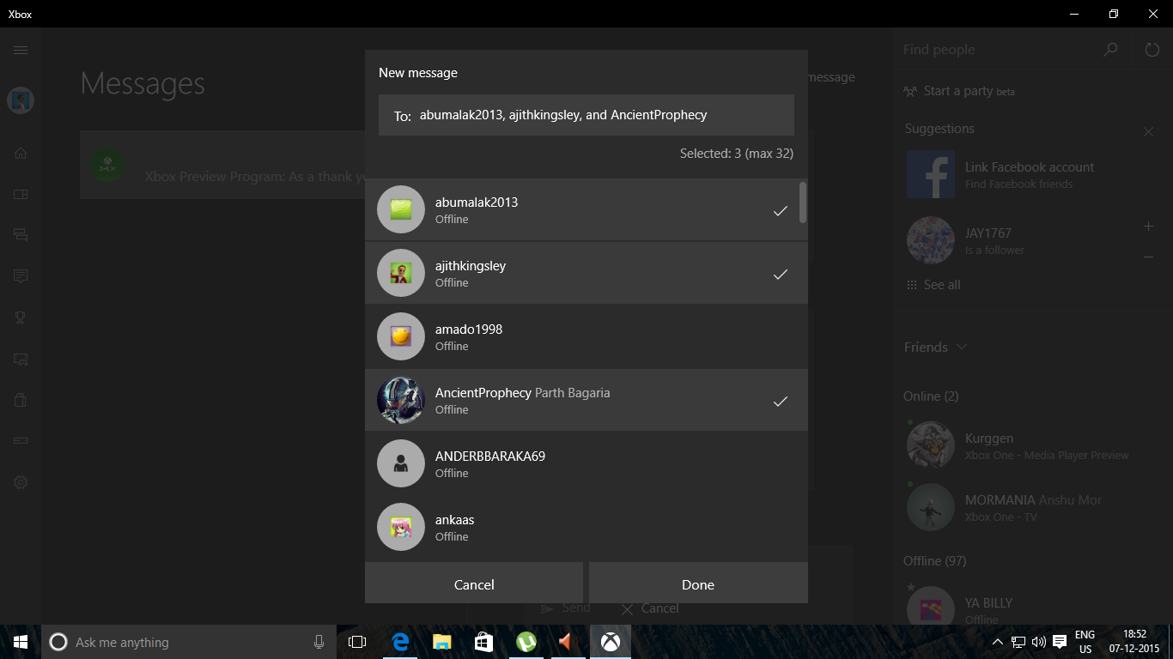Screen dimensions: 1173x659
Task: Add JAY1767 with plus icon
Action: click(x=1148, y=226)
